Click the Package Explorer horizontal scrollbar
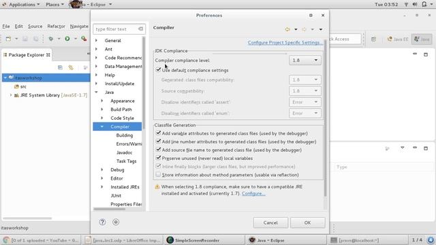Viewport: 436px width, 245px height. (27, 218)
